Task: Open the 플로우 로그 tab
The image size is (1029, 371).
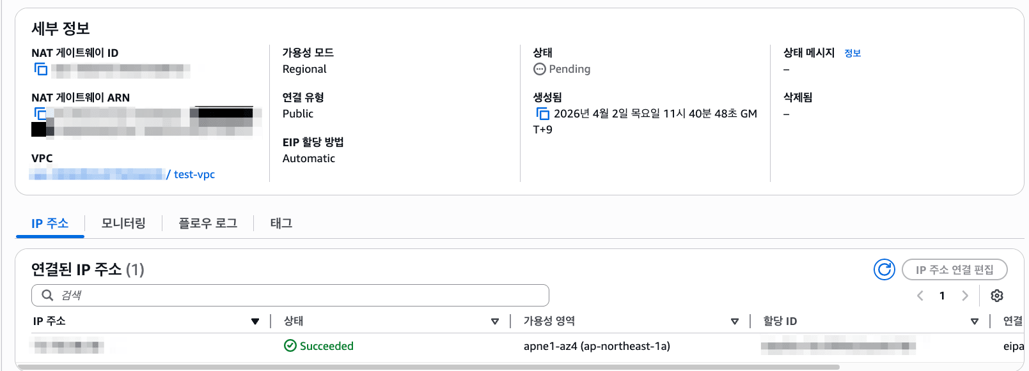Action: point(208,223)
